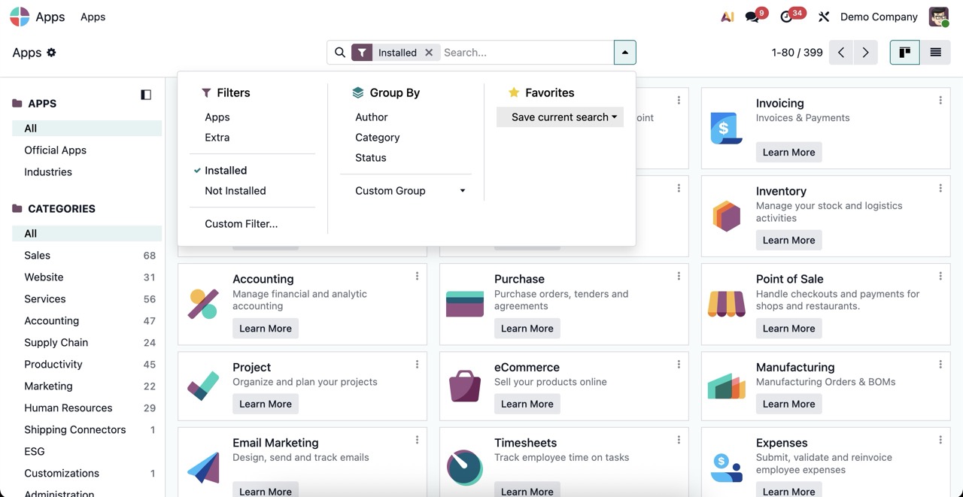Uncheck the Installed filter option
The width and height of the screenshot is (963, 497).
click(226, 171)
